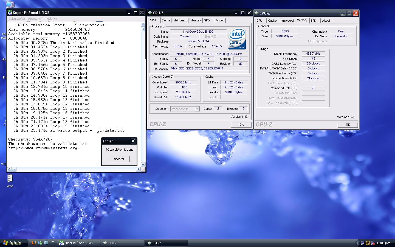Click the Core Voltage 1.248 V field

[x=217, y=46]
